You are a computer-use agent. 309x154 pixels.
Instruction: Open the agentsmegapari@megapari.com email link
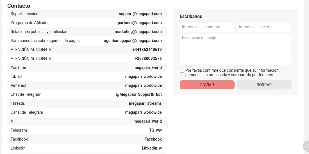click(x=133, y=41)
